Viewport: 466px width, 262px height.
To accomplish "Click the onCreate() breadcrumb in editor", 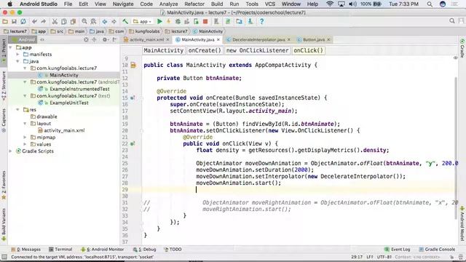I will [x=205, y=50].
